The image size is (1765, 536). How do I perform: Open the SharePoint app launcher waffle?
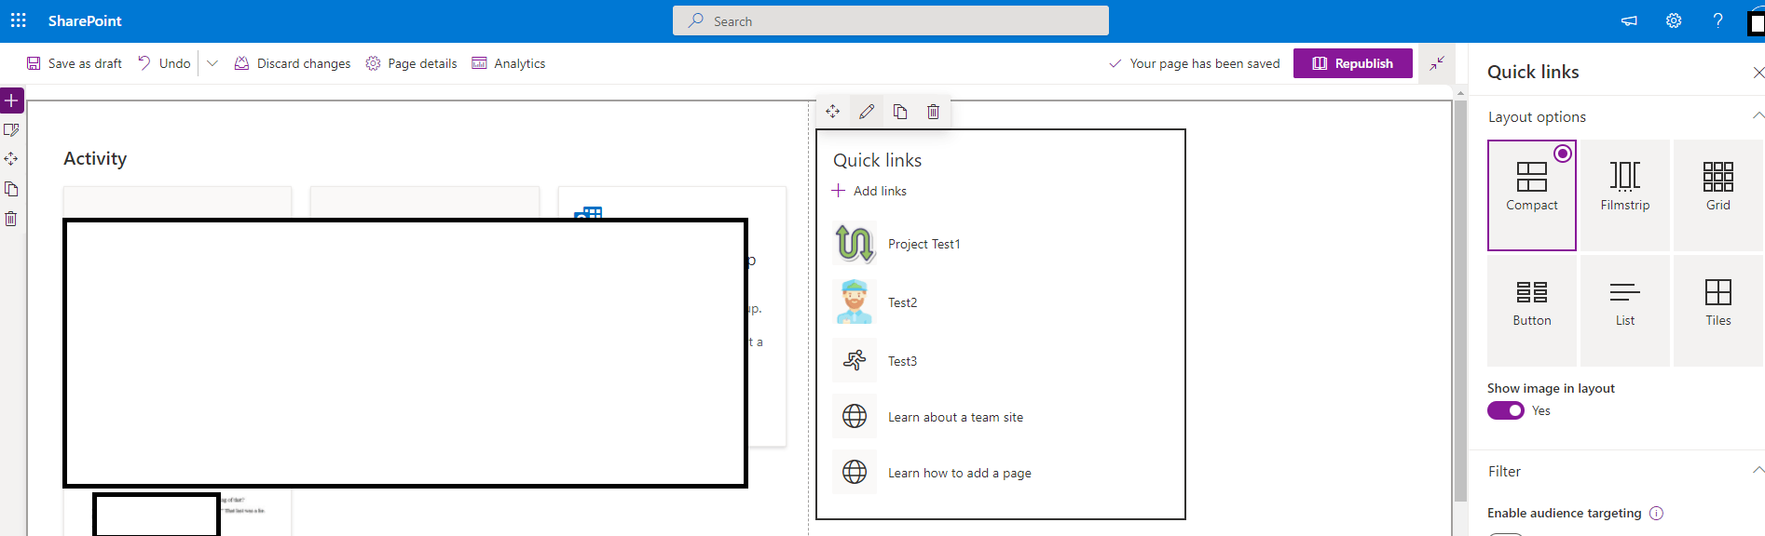[19, 20]
